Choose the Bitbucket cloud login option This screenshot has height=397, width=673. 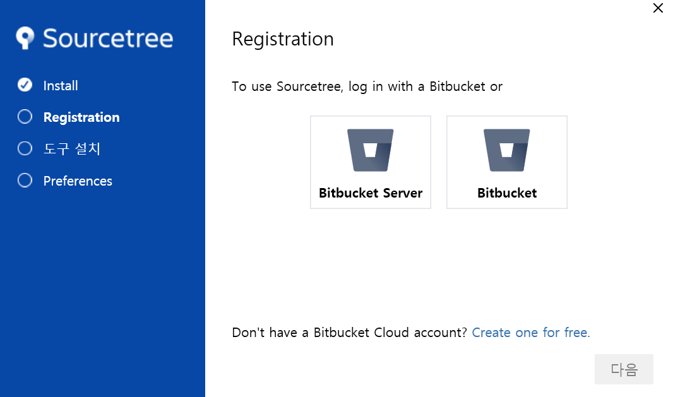tap(507, 162)
